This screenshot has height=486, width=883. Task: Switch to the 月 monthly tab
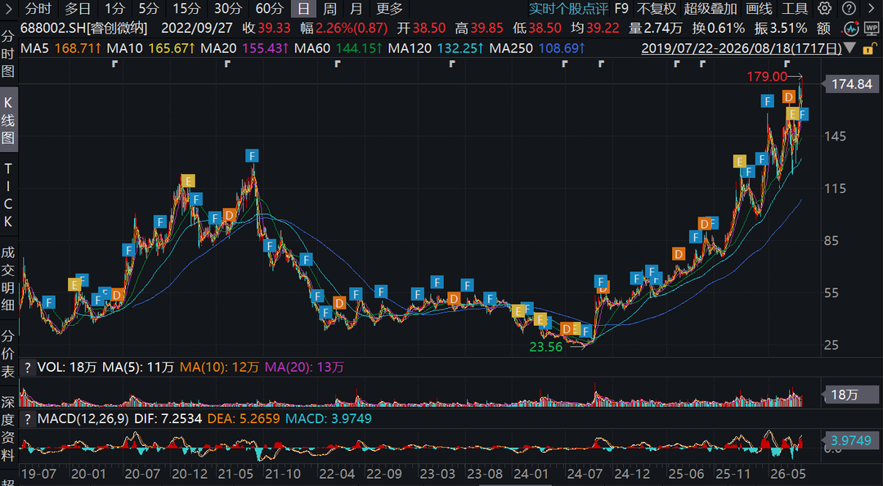tap(356, 8)
